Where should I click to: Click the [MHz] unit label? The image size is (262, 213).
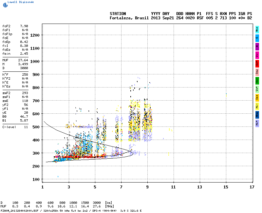[x=109, y=206]
